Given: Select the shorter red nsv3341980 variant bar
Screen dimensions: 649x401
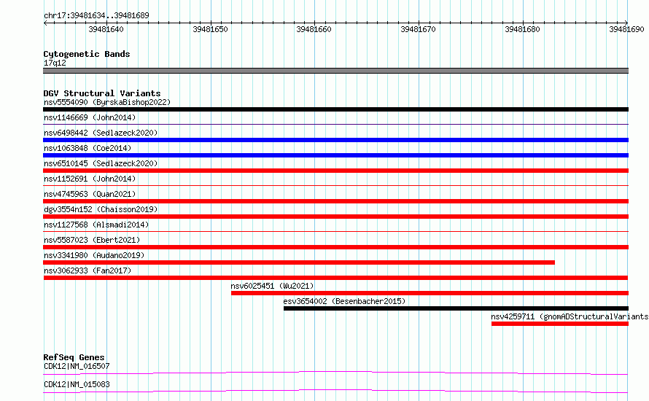Looking at the screenshot, I should [x=299, y=262].
